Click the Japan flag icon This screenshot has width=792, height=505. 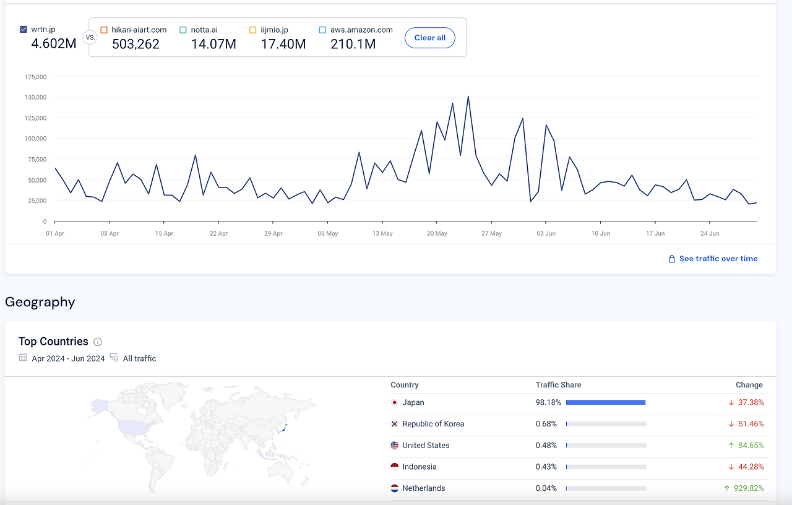point(395,402)
